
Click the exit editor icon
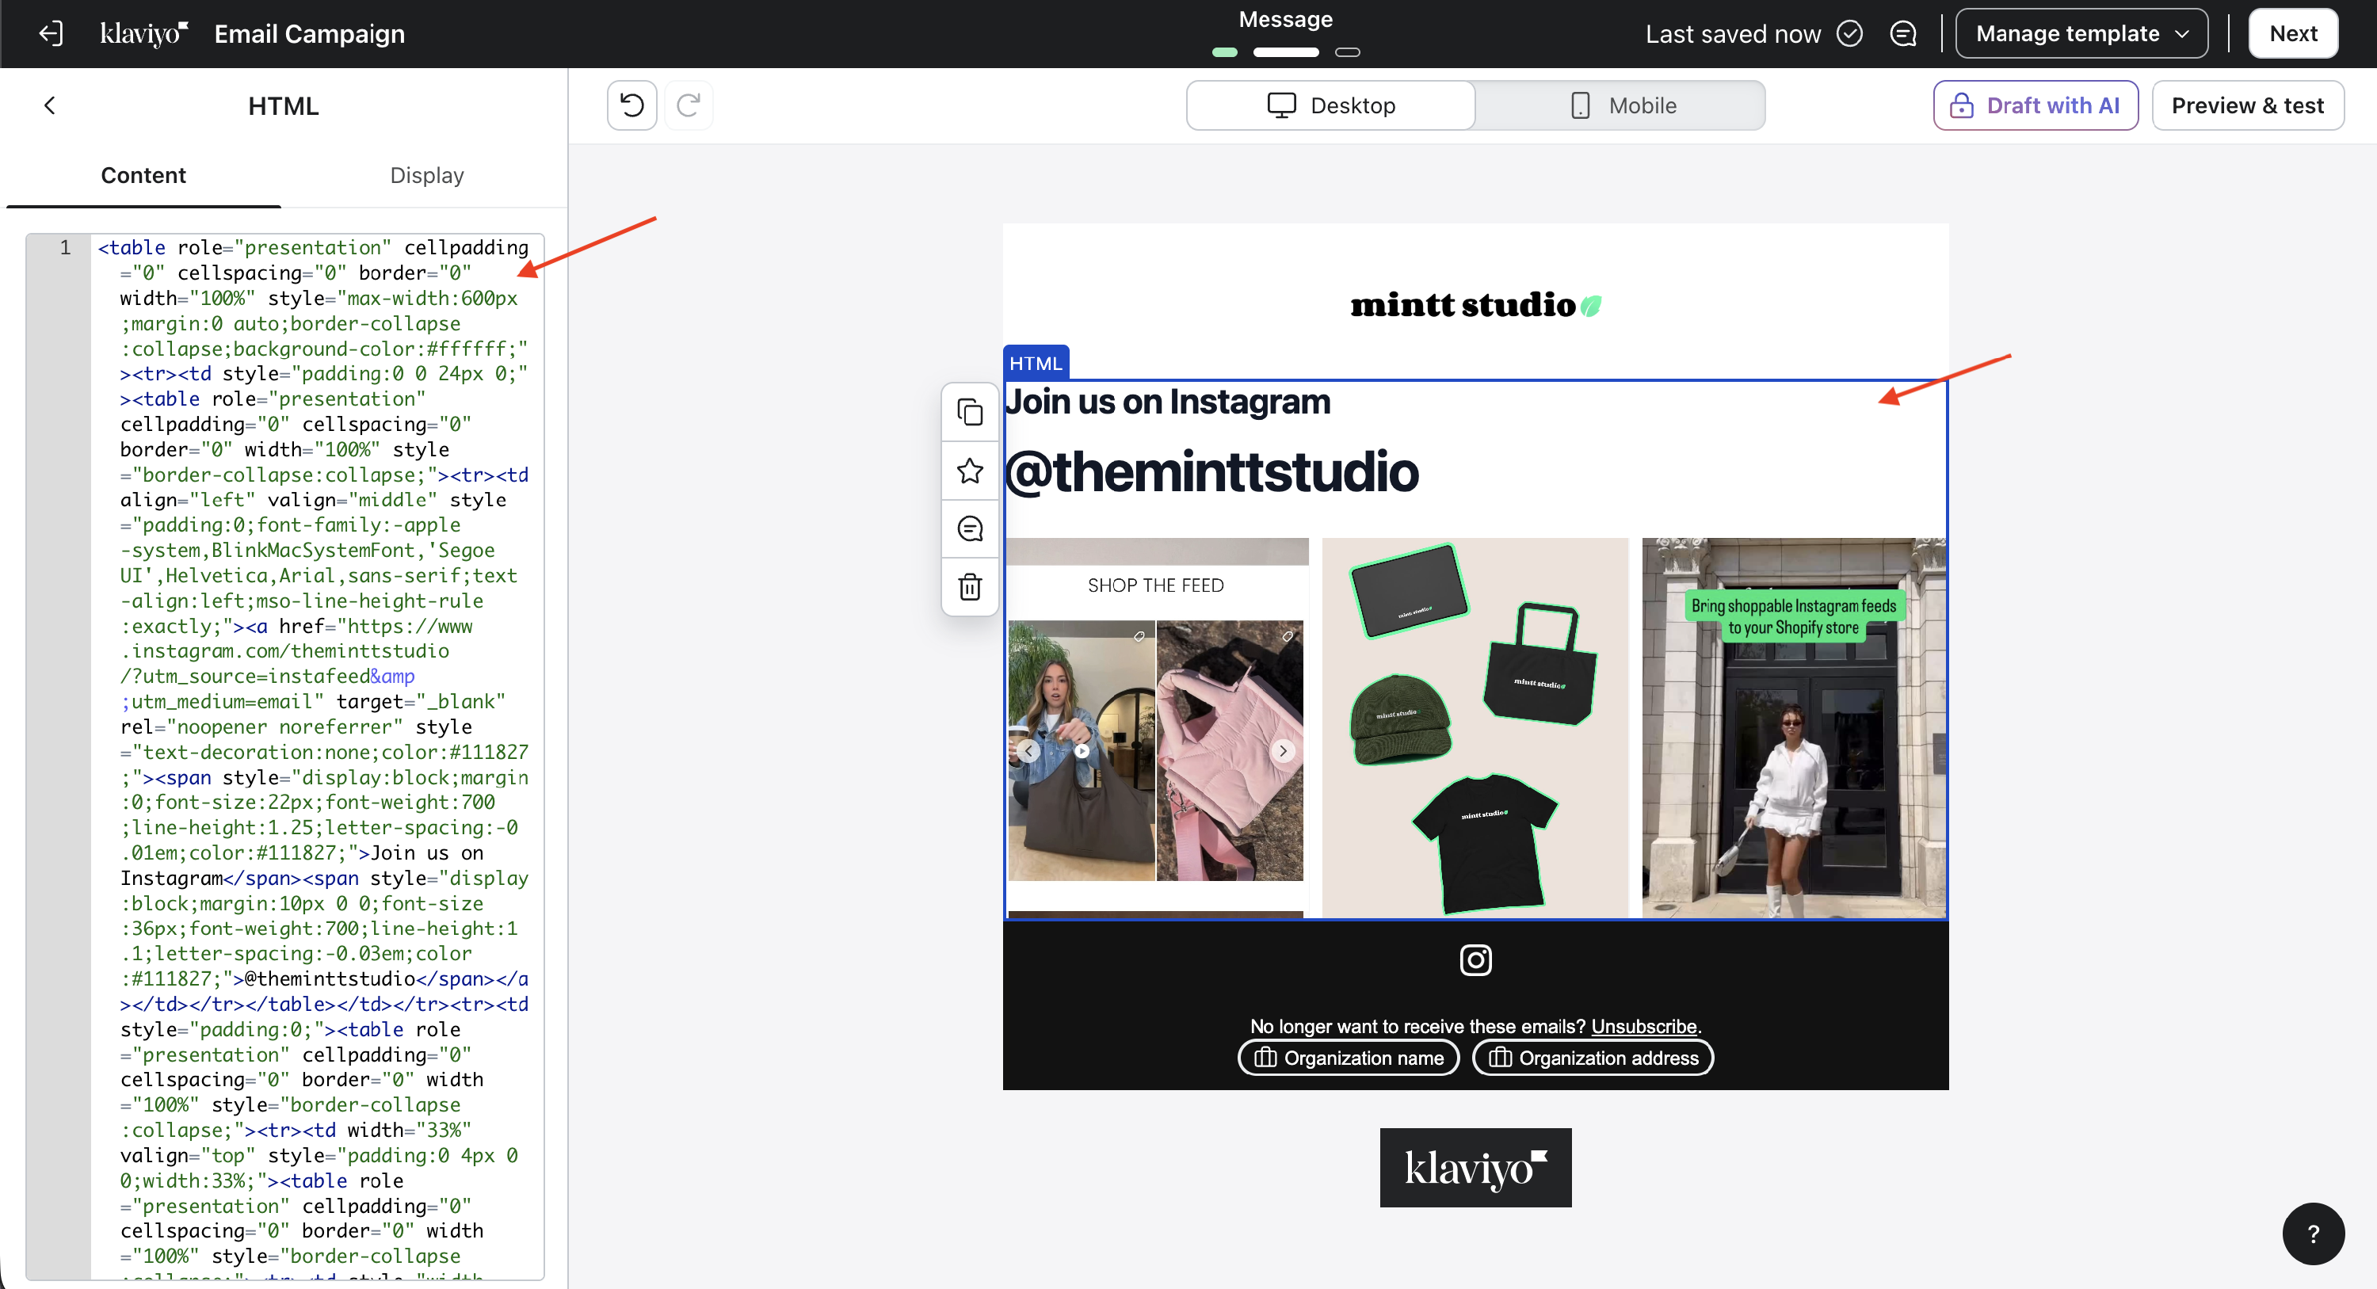tap(51, 34)
